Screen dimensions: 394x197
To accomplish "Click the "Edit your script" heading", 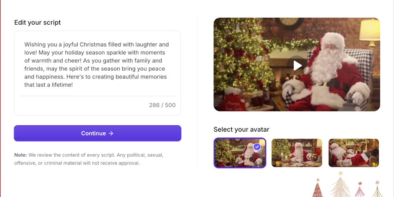I will tap(38, 22).
